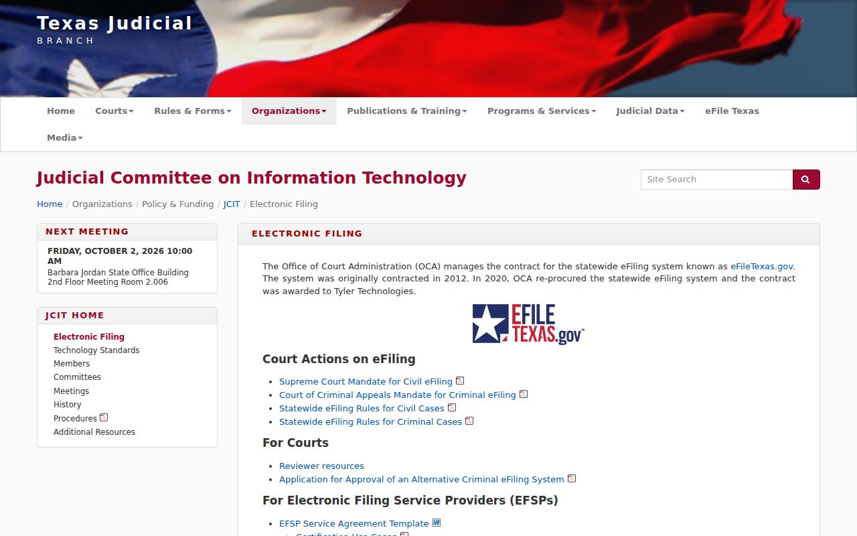Expand the Media dropdown menu
Viewport: 857px width, 536px height.
point(65,138)
